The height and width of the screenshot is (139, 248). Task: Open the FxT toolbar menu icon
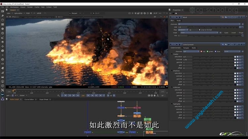coord(3,94)
